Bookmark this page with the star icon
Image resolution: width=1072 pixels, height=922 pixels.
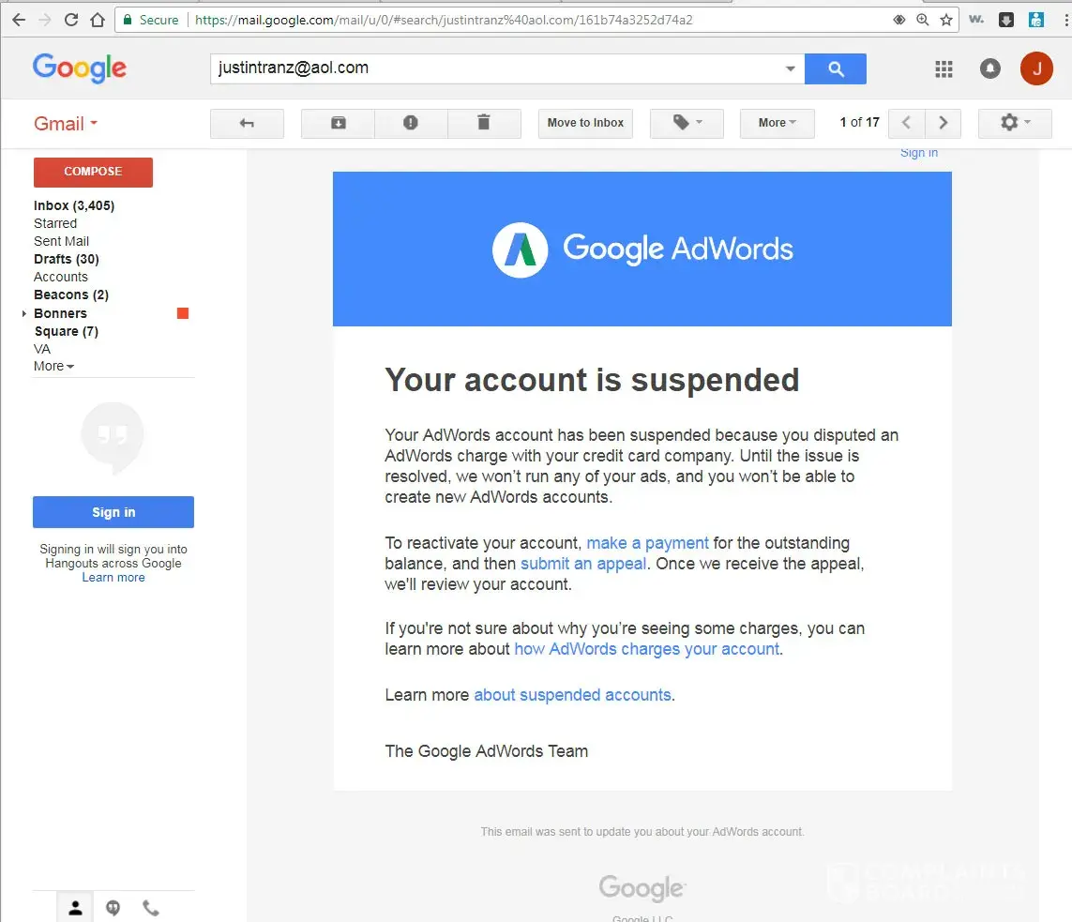pyautogui.click(x=946, y=20)
